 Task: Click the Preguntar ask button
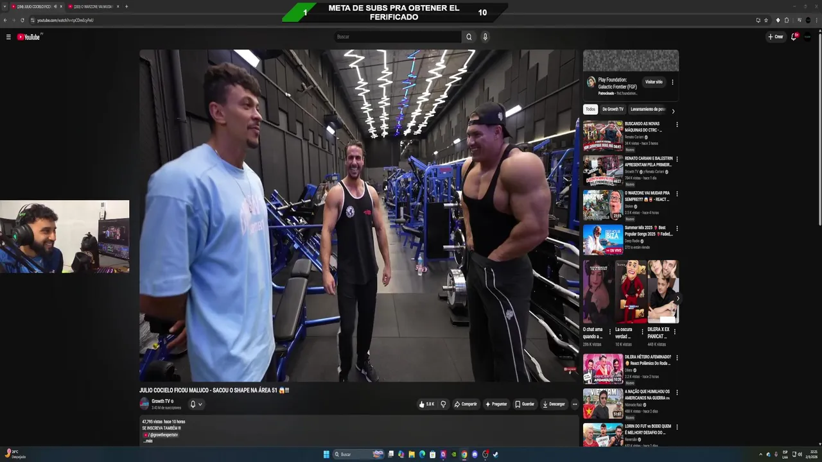pyautogui.click(x=496, y=404)
